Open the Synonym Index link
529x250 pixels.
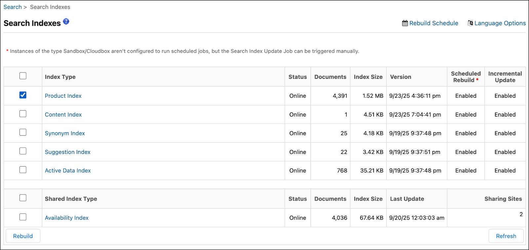(65, 133)
